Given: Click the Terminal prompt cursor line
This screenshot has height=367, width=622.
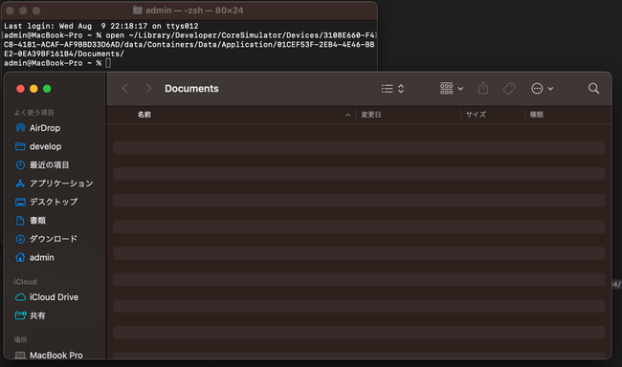Looking at the screenshot, I should (x=58, y=63).
